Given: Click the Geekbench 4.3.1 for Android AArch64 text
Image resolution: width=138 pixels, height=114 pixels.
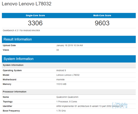Looking at the screenshot, I should pos(21,30).
